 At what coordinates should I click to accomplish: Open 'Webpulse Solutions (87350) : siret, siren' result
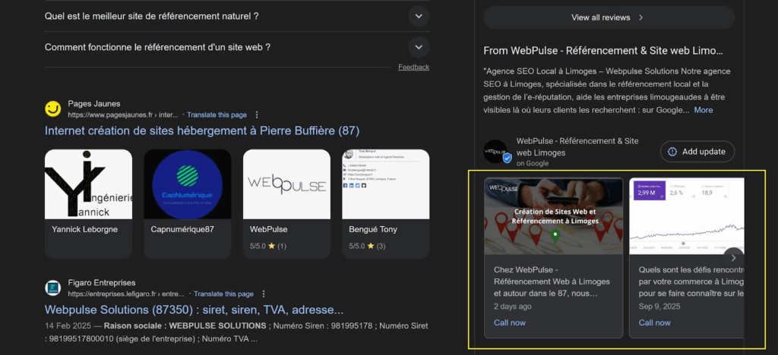tap(194, 310)
